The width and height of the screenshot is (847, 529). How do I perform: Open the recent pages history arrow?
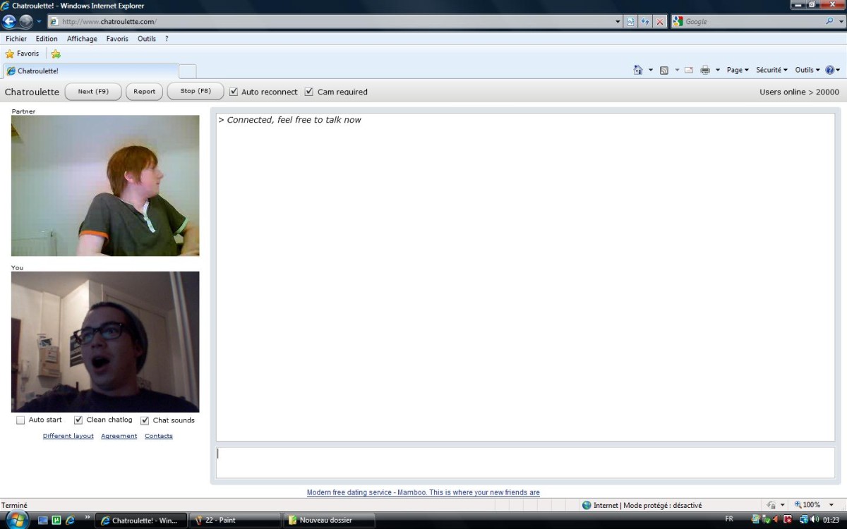pyautogui.click(x=40, y=22)
